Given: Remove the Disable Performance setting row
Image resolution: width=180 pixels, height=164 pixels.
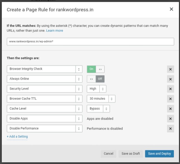Looking at the screenshot, I should tap(171, 129).
